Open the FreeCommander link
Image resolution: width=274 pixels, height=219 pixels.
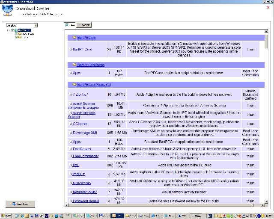[x=86, y=156]
